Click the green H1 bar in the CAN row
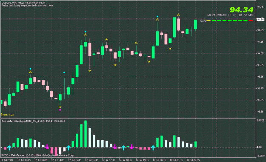Image resolution: width=266 pixels, height=162 pixels. point(229,21)
